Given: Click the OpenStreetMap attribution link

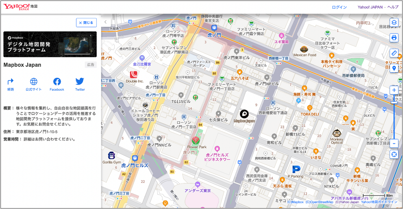Looking at the screenshot, I should click(x=319, y=202).
